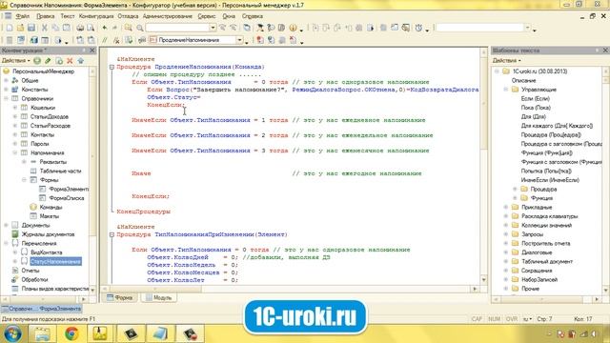Expand the Прикладные templates folder
Screen dimensions: 610x343
pos(506,208)
